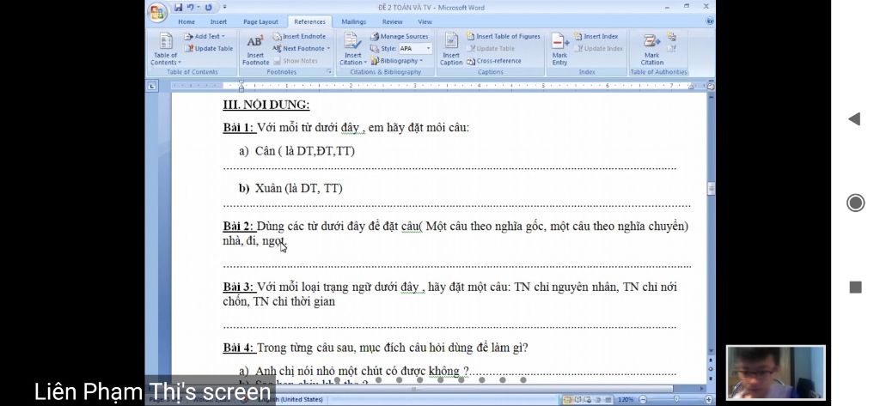Insert a footnote
Viewport: 880px width, 406px height.
pos(255,49)
